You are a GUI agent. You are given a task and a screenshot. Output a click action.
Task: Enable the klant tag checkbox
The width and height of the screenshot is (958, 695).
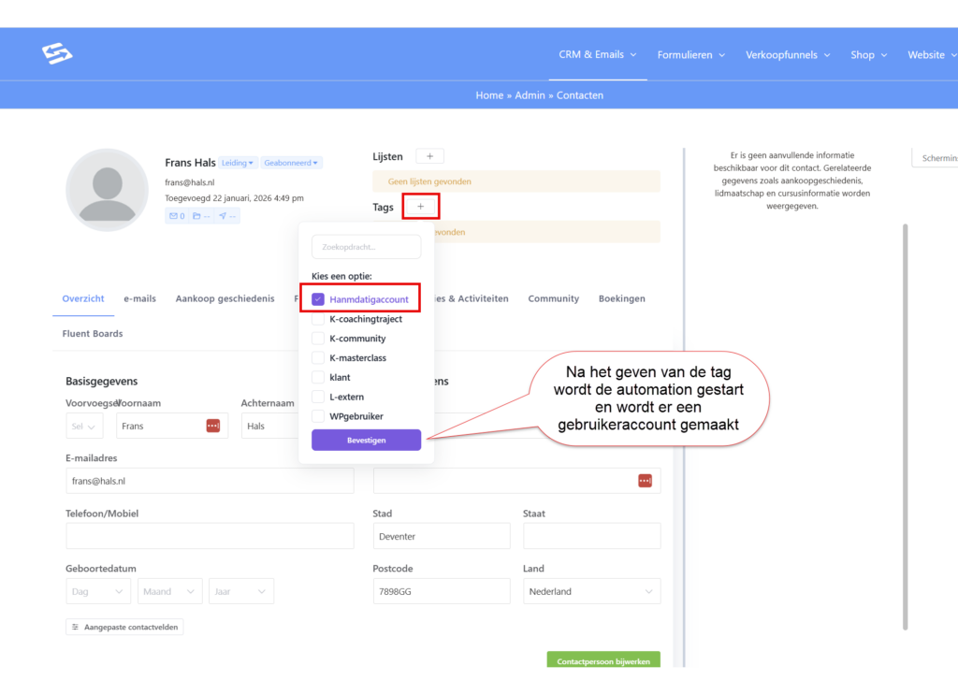[x=318, y=377]
